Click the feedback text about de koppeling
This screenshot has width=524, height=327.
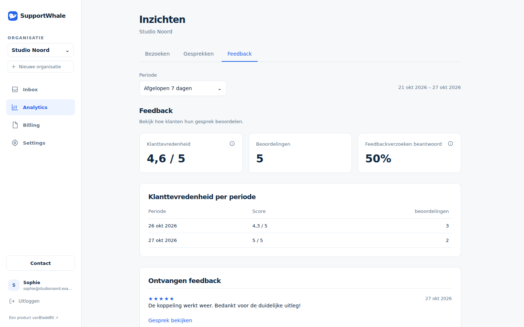[x=225, y=306]
